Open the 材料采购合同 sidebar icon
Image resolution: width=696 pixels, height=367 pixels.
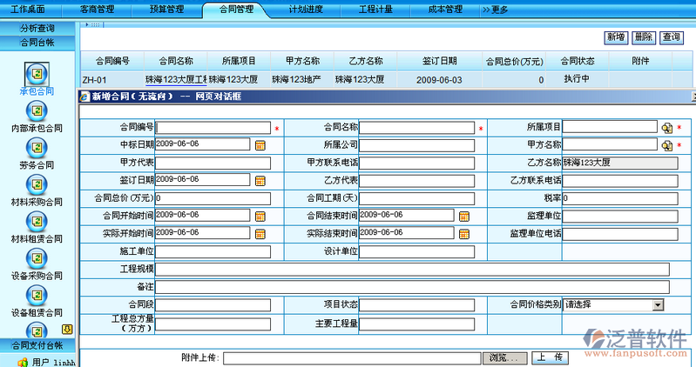click(x=37, y=184)
